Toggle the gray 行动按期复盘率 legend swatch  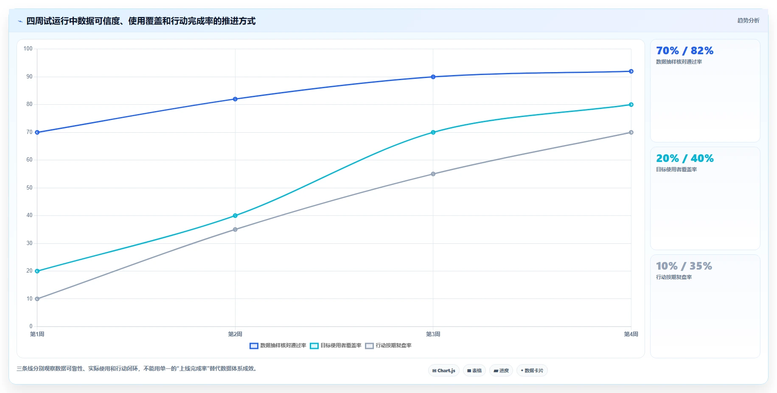pyautogui.click(x=369, y=346)
